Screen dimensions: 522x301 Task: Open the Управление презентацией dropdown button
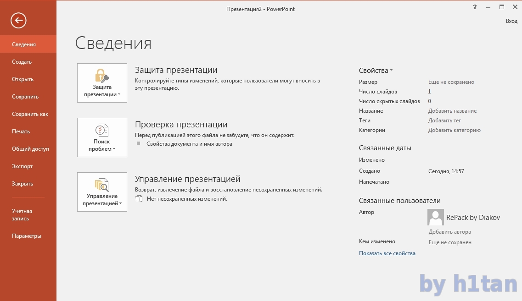102,192
